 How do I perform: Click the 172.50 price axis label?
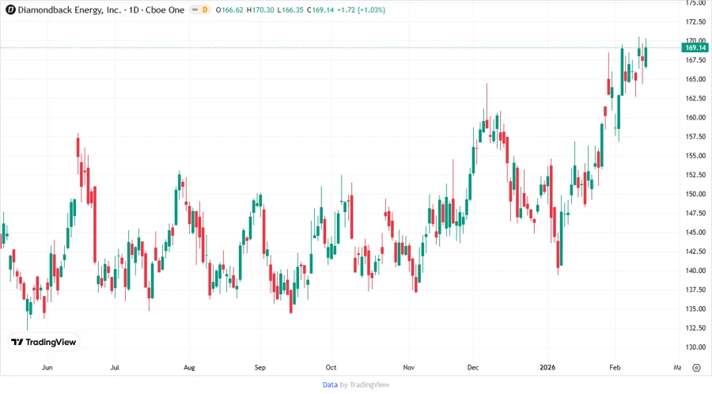(x=695, y=21)
